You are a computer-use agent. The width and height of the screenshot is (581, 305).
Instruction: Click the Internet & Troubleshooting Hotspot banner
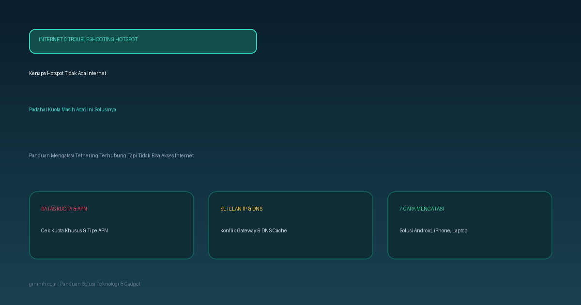(143, 41)
